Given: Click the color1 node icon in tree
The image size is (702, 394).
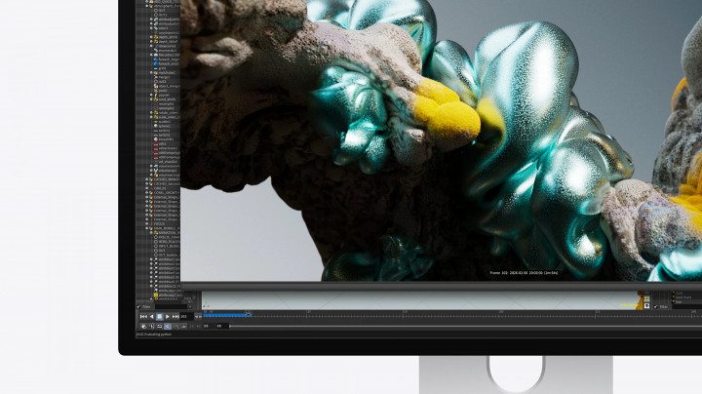Looking at the screenshot, I should pos(156,27).
